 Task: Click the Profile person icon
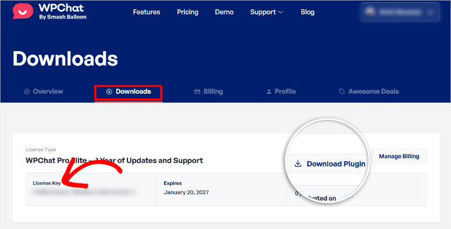pos(269,92)
